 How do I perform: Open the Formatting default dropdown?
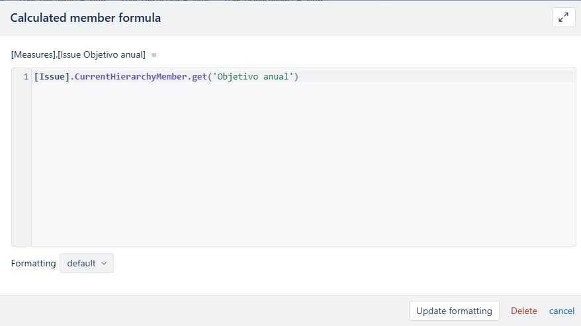pyautogui.click(x=86, y=263)
